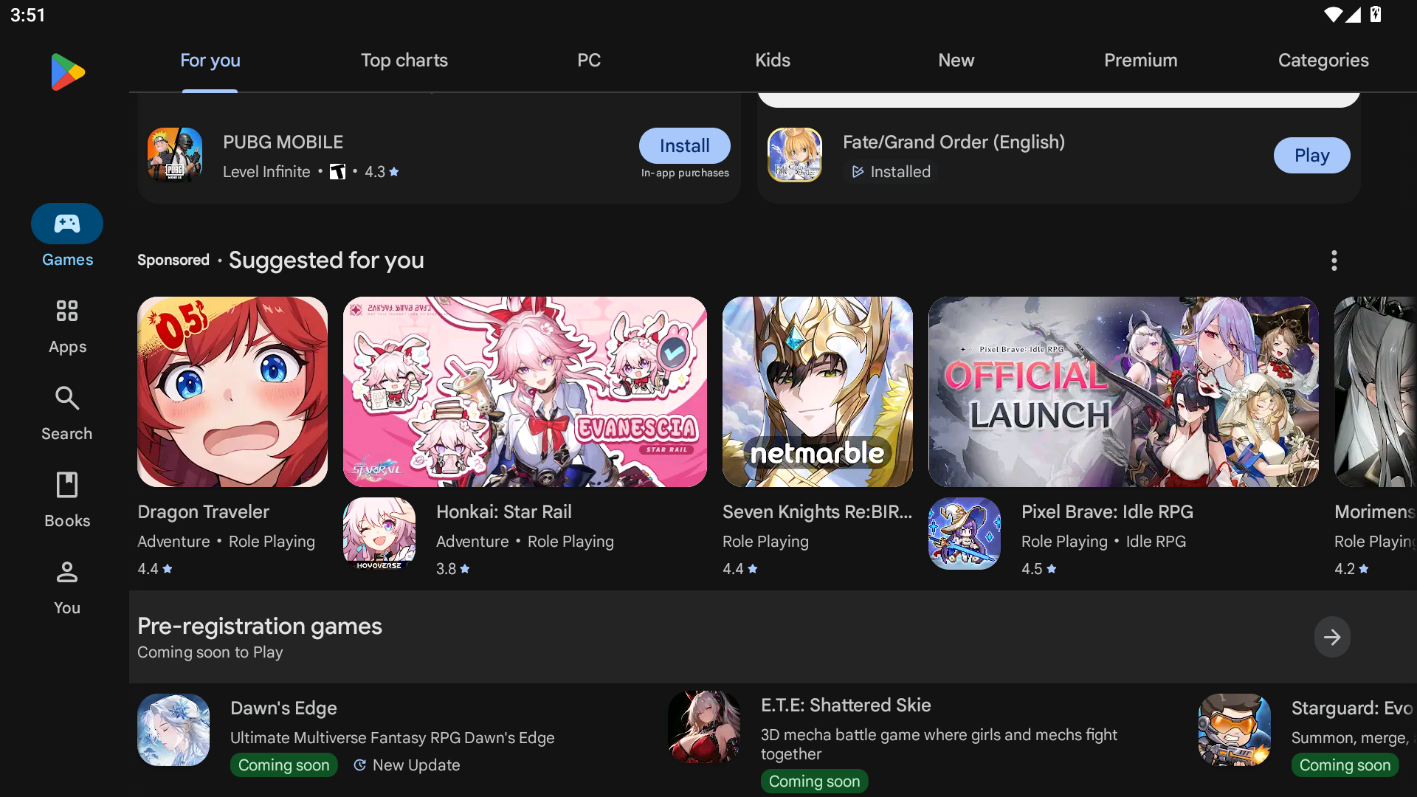The height and width of the screenshot is (797, 1417).
Task: Open the Fate/Grand Order (English) title
Action: [x=954, y=142]
